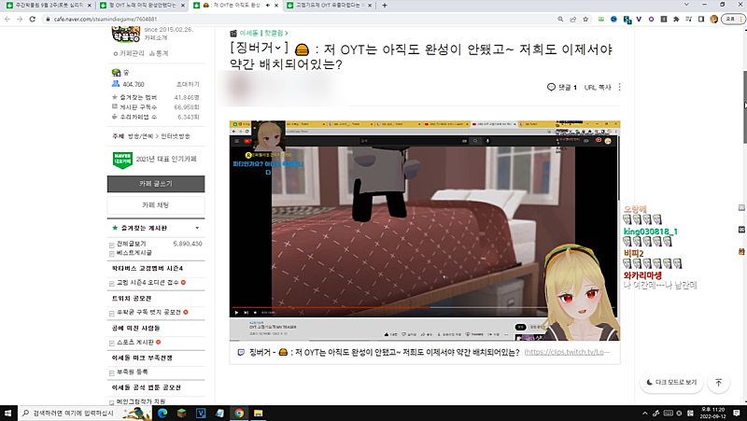The width and height of the screenshot is (747, 421).
Task: Click the share page icon
Action: click(x=572, y=19)
